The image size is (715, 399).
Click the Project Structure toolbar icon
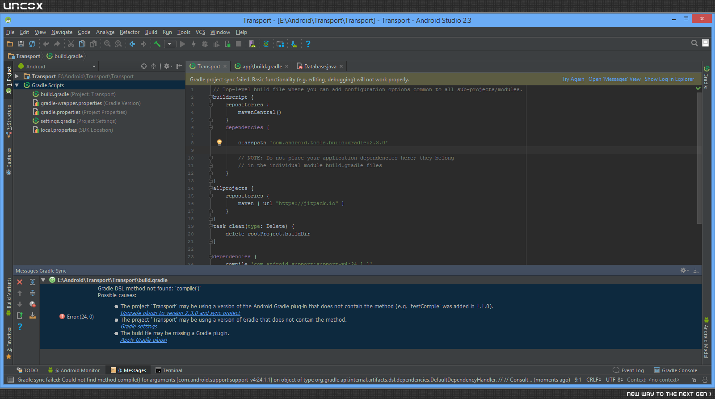(x=280, y=44)
